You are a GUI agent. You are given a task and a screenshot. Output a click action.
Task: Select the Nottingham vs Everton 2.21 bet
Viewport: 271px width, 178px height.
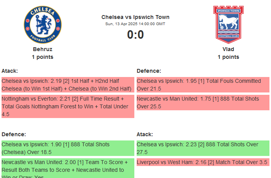coord(68,106)
